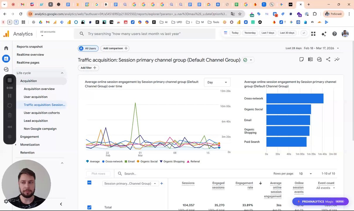Toggle Cross-network series in chart legend
This screenshot has height=211, width=354.
pos(112,161)
